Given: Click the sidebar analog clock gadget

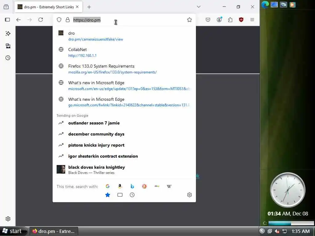Looking at the screenshot, I should click(288, 190).
